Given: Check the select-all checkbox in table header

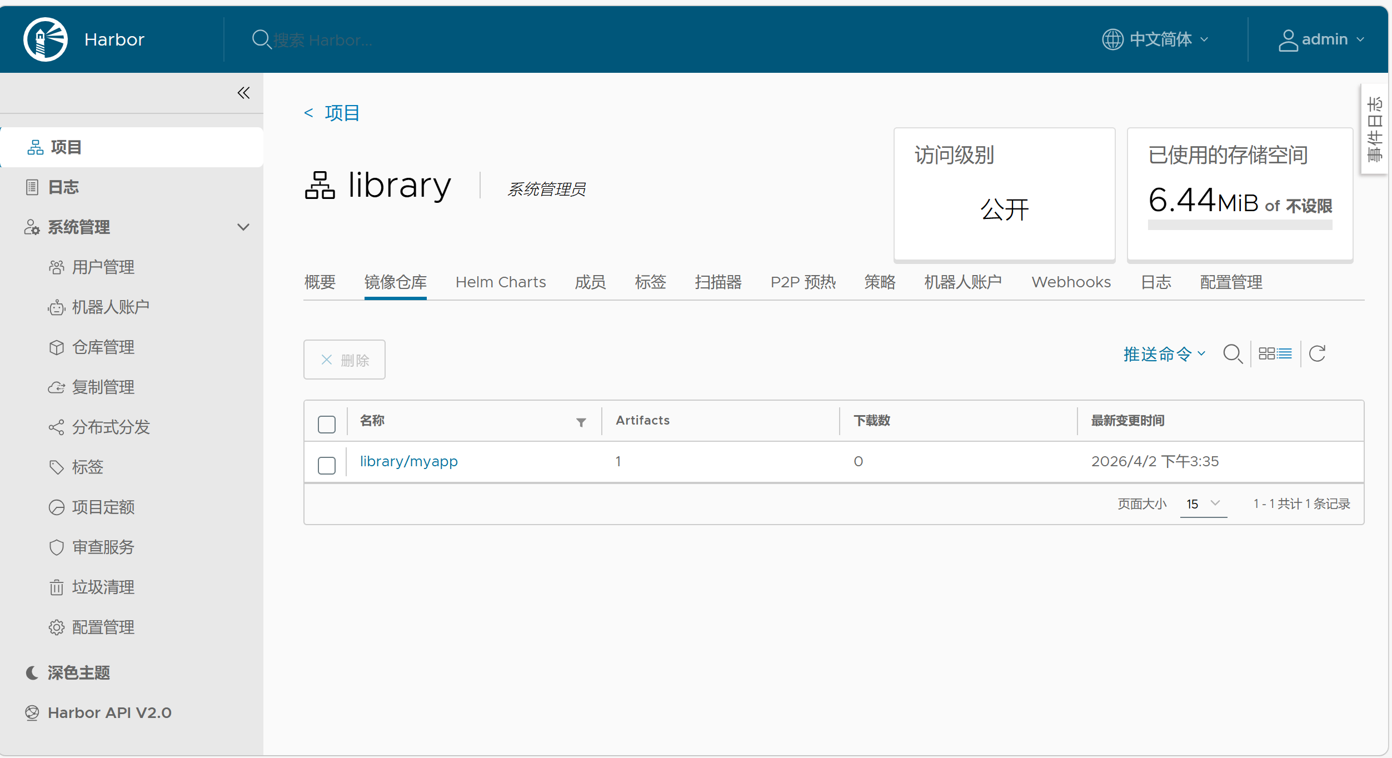Looking at the screenshot, I should pos(327,425).
